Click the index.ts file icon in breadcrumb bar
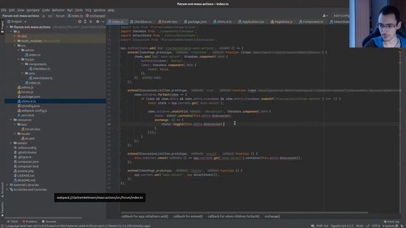 69,16
